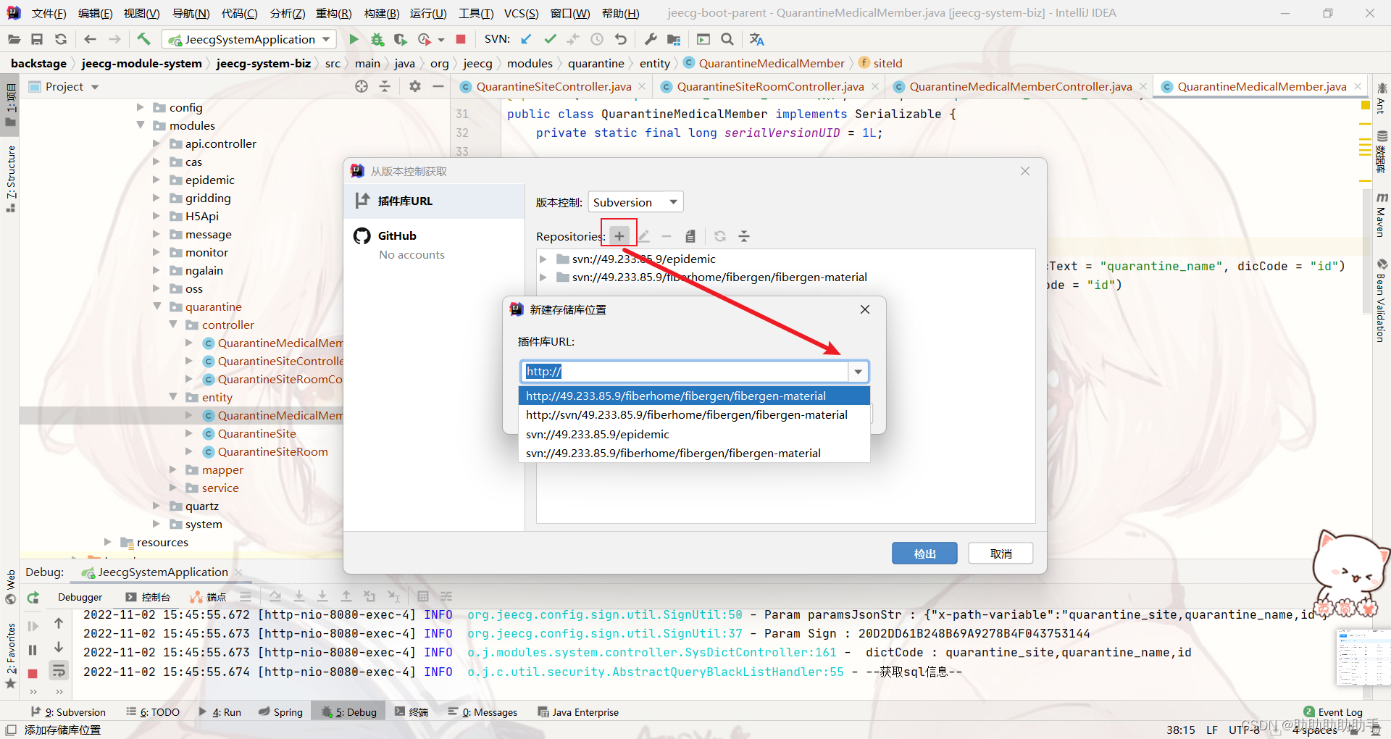The image size is (1391, 739).
Task: Expand the mapper folder
Action: click(x=174, y=469)
